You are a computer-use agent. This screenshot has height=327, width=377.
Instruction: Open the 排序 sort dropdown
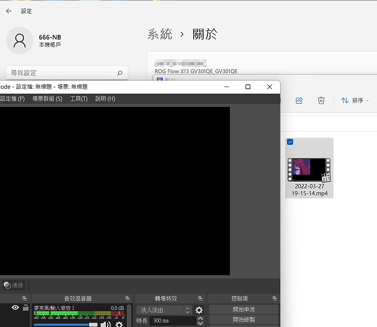point(355,100)
